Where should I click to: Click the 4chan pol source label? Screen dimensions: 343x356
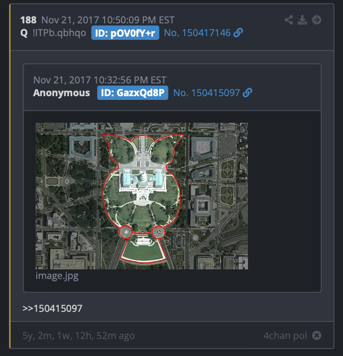coord(285,336)
